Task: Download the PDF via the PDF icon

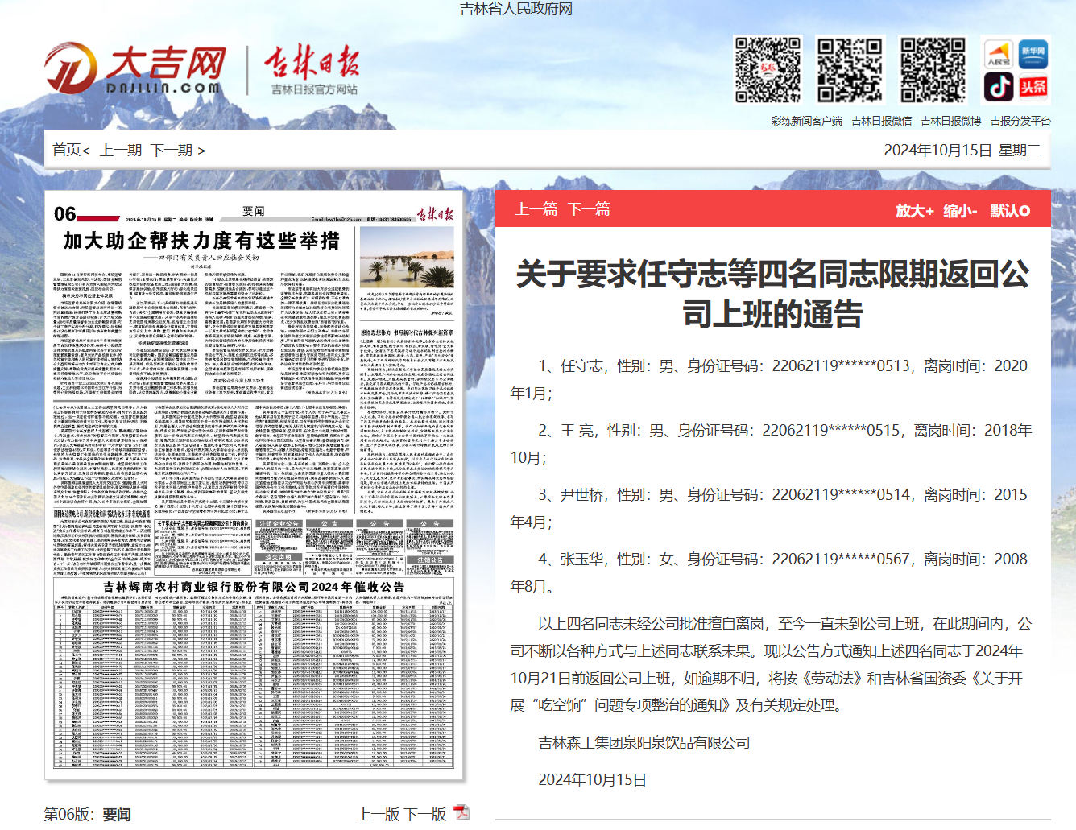Action: tap(461, 812)
